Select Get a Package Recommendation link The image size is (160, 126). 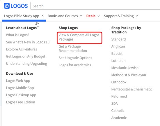coord(73,49)
